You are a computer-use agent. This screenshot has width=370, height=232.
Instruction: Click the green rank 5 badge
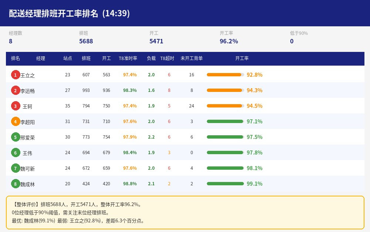tap(15, 137)
